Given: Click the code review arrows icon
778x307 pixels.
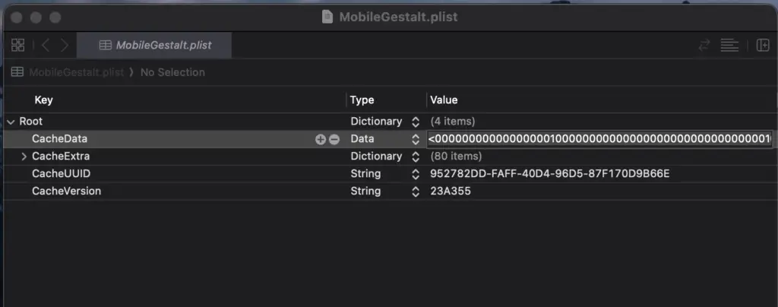Looking at the screenshot, I should (704, 45).
